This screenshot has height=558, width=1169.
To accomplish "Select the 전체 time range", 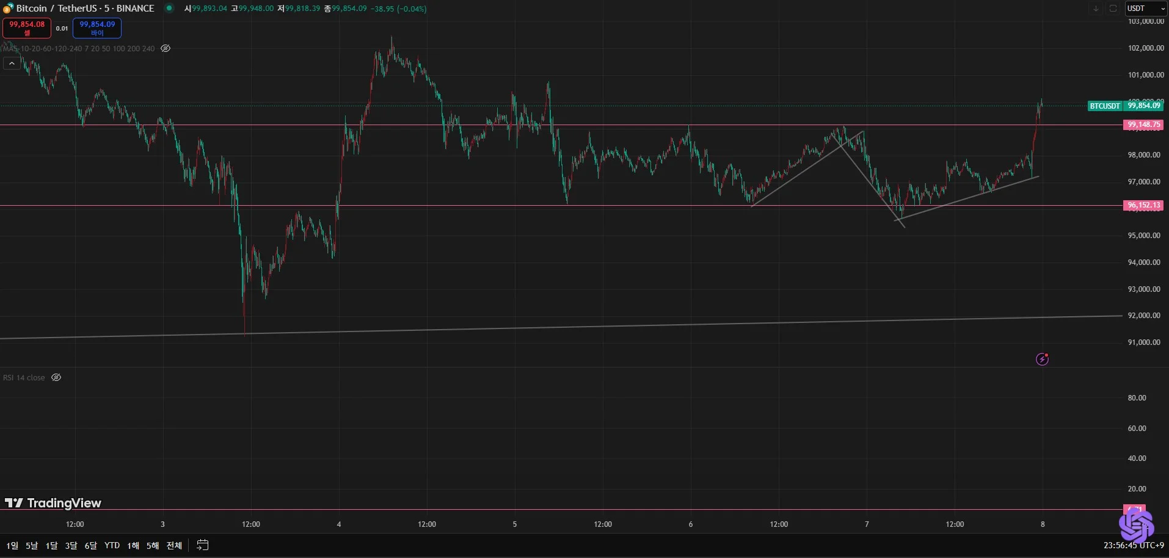I will click(174, 545).
